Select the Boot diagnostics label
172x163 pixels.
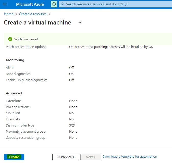click(x=18, y=74)
